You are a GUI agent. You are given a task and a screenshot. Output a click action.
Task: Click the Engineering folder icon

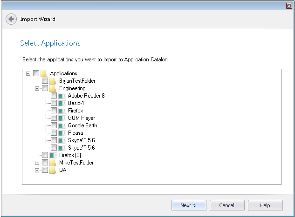coord(53,88)
